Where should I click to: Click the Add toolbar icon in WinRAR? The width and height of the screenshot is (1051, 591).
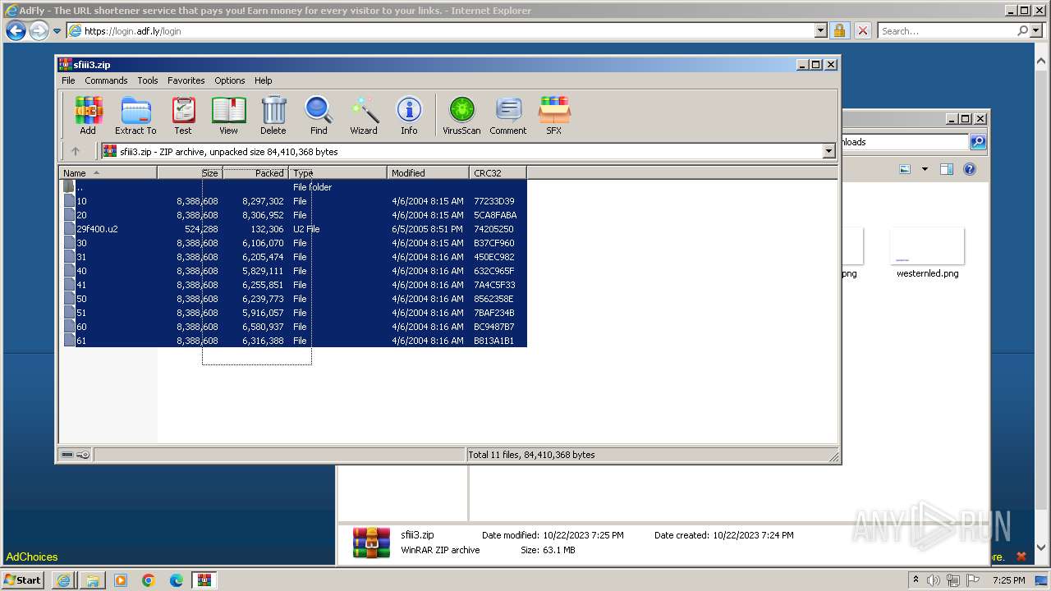pyautogui.click(x=88, y=115)
